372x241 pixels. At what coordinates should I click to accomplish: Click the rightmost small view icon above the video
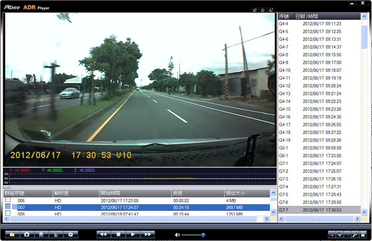[x=271, y=10]
